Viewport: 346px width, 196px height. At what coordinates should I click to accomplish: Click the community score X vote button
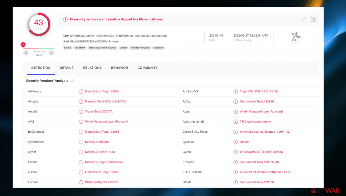coord(26,53)
